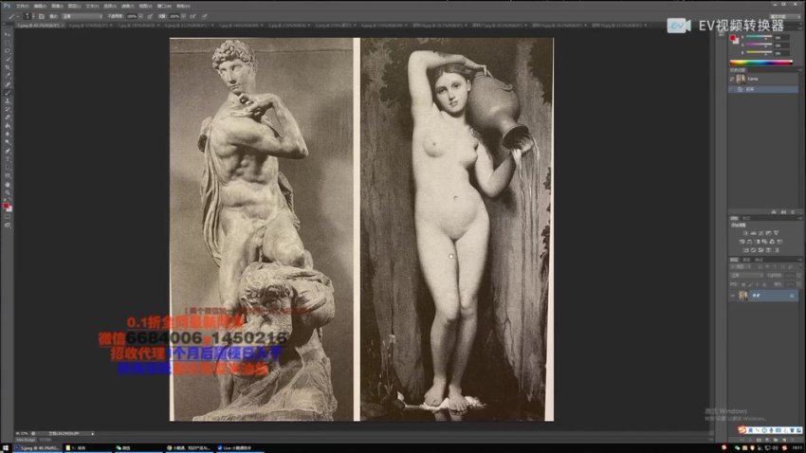Select the Brush tool in the toolbox
The image size is (806, 453).
point(8,92)
